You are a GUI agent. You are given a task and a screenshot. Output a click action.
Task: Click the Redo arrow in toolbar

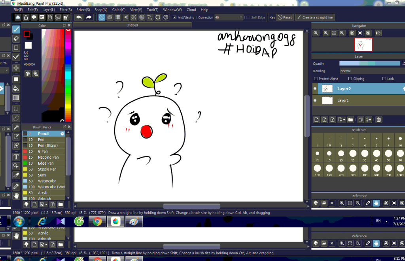89,17
